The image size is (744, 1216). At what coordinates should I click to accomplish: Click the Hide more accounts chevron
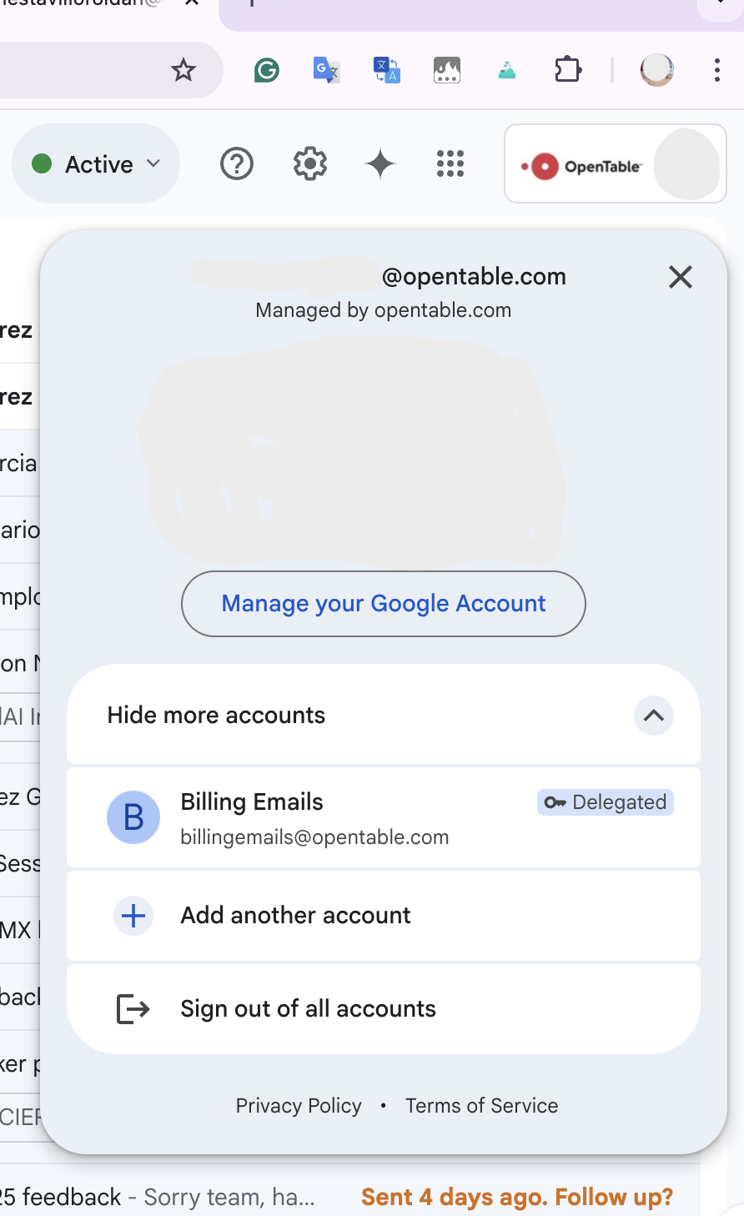tap(654, 716)
